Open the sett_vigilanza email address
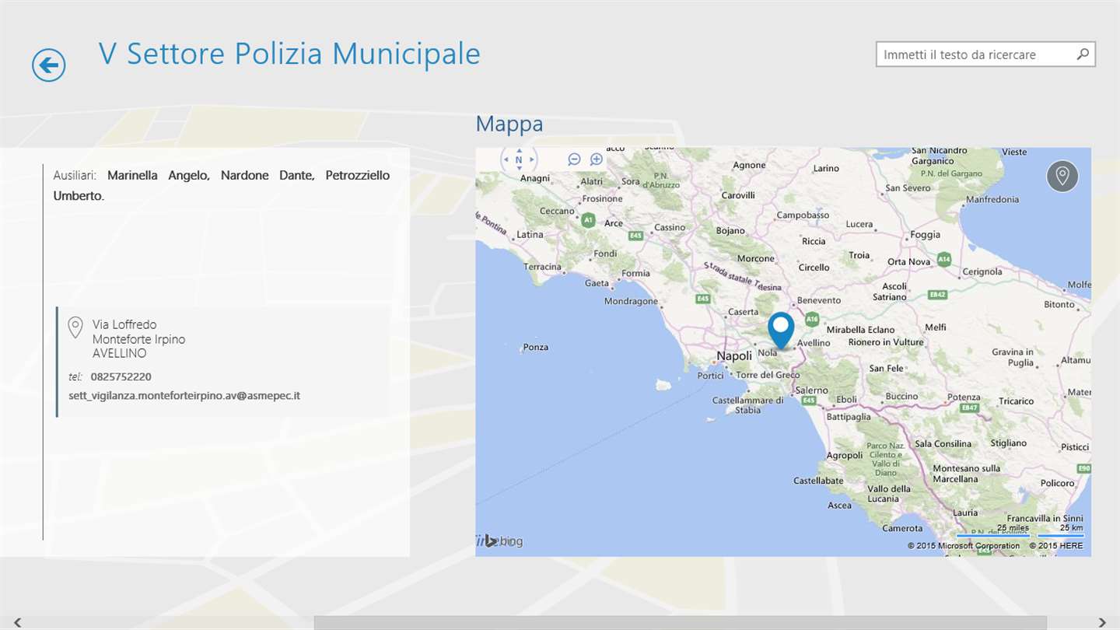1120x630 pixels. point(184,396)
